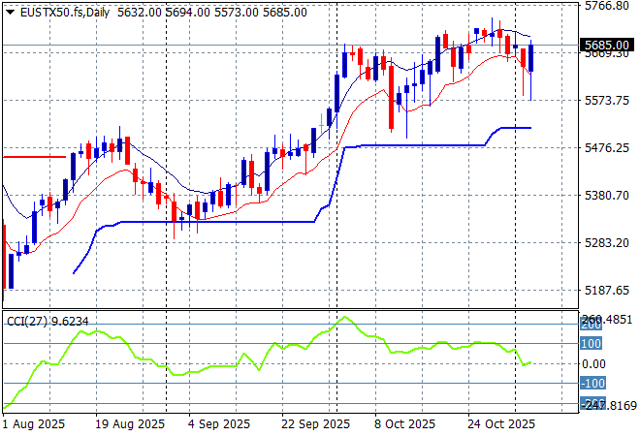640x436 pixels.
Task: Click the 1 Aug 2025 date label
Action: pos(32,424)
